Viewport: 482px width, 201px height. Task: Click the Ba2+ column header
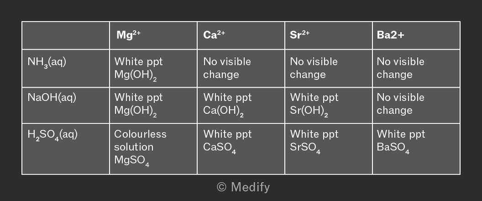[x=416, y=35]
